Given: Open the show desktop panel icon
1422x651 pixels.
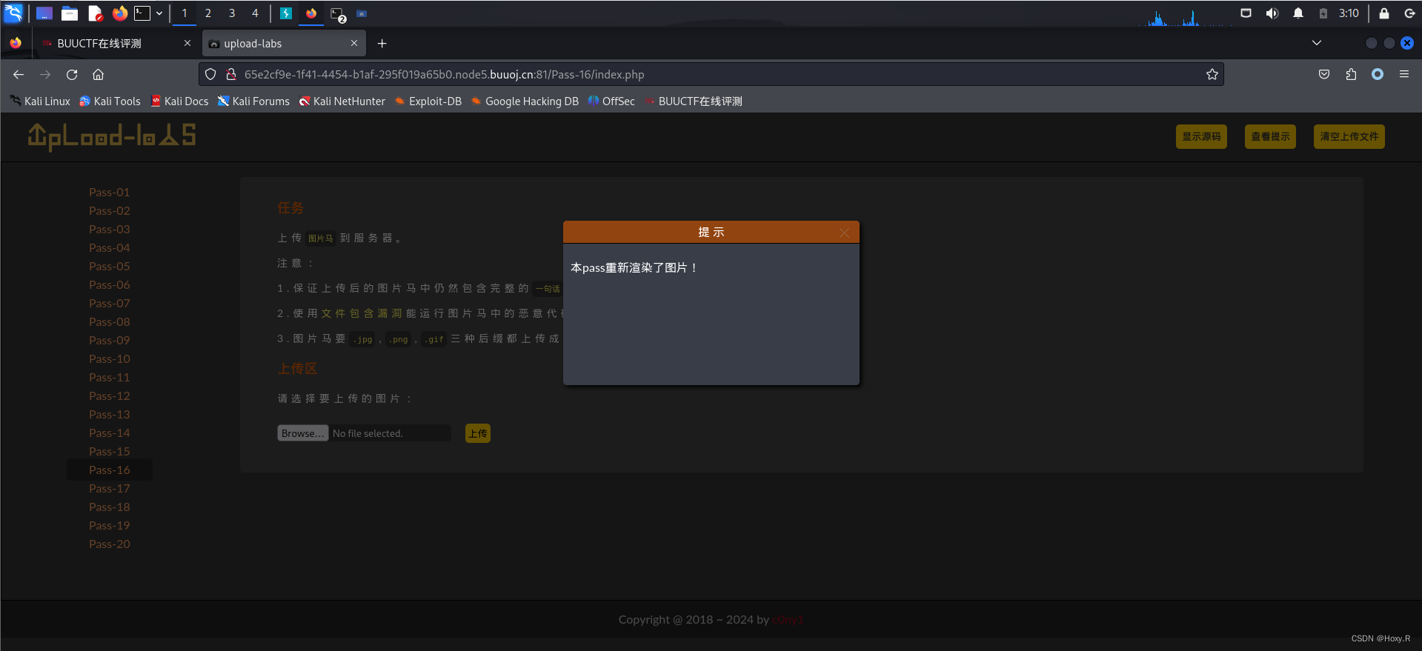Looking at the screenshot, I should pos(44,13).
